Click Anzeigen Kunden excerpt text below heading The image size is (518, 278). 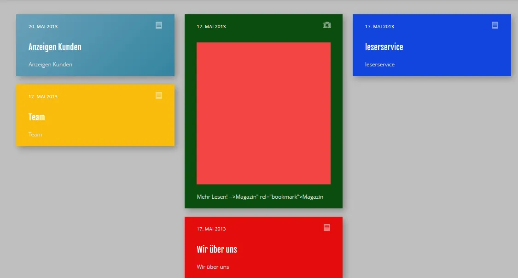point(50,65)
